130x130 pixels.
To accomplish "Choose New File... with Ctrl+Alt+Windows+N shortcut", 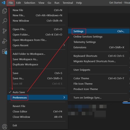I will point(37,16).
